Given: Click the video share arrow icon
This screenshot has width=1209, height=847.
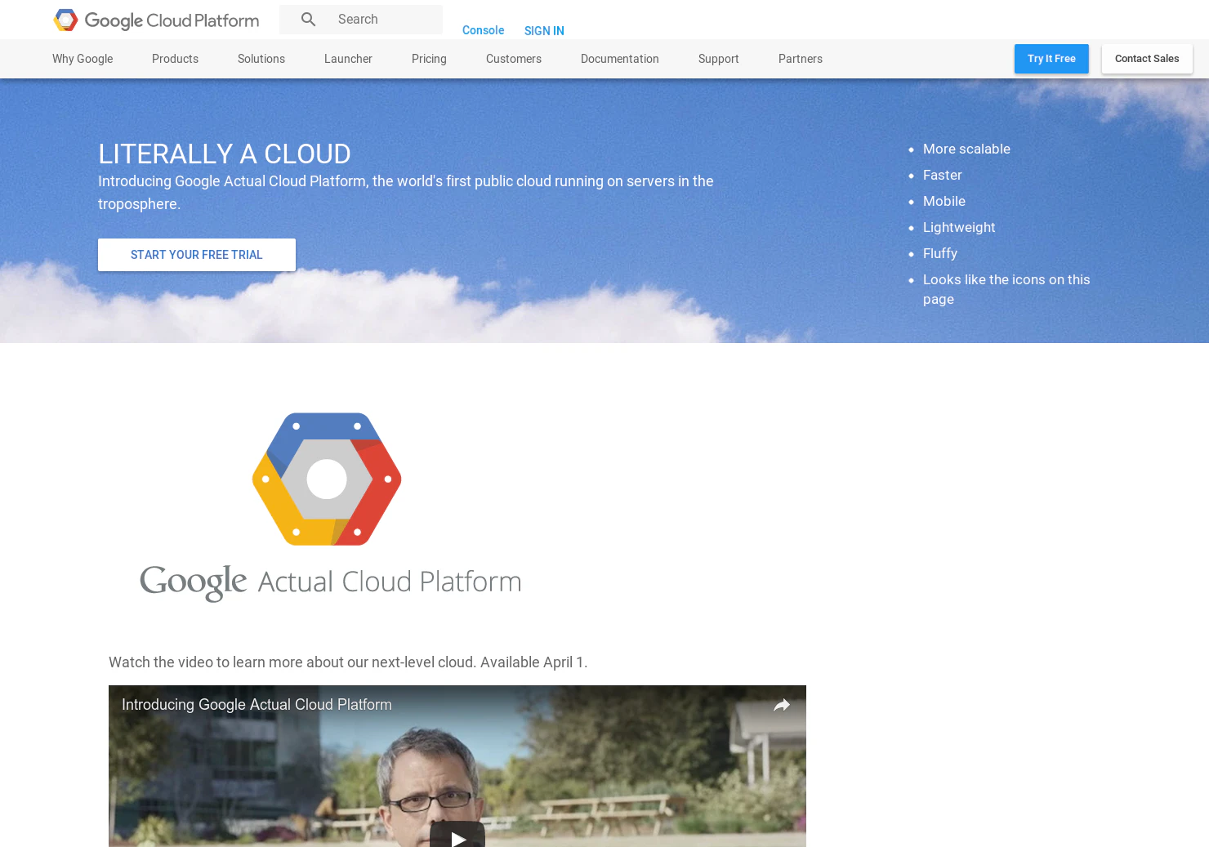Looking at the screenshot, I should pyautogui.click(x=782, y=705).
